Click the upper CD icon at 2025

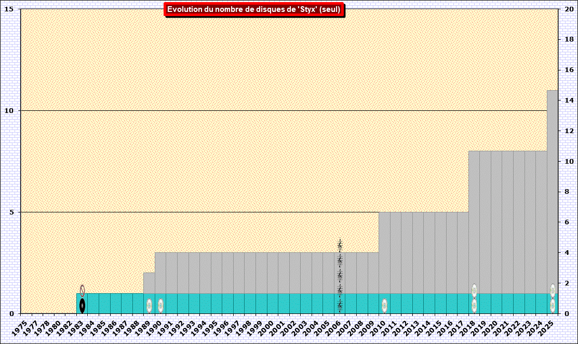(x=553, y=291)
